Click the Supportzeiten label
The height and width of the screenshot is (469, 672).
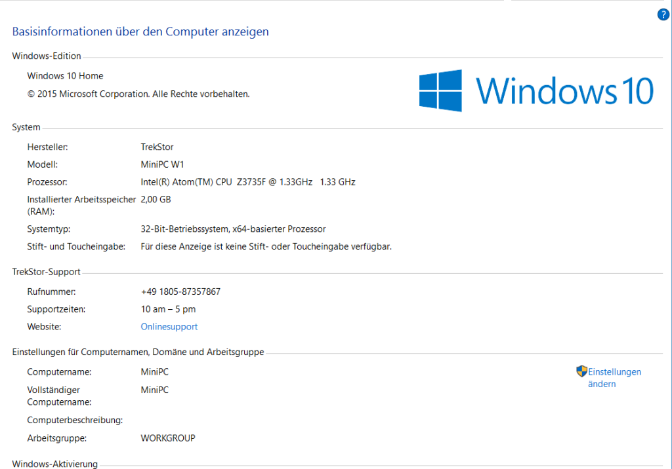[56, 309]
